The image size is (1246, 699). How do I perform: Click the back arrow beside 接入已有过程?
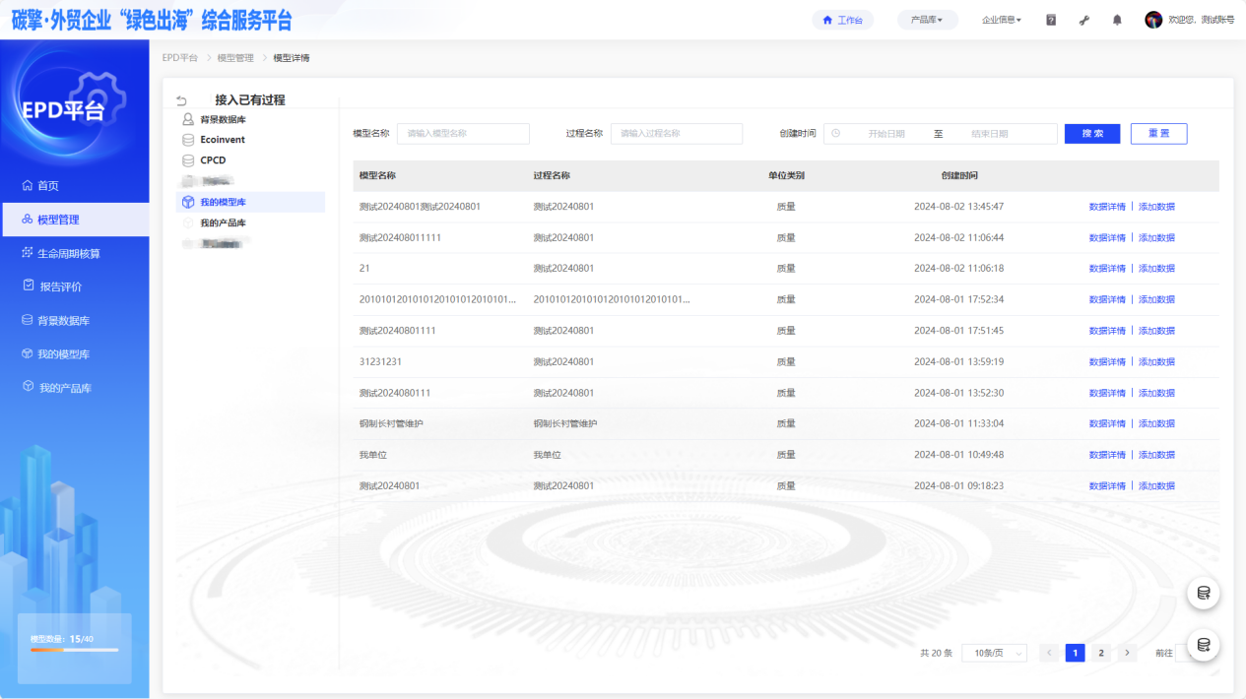pyautogui.click(x=181, y=100)
